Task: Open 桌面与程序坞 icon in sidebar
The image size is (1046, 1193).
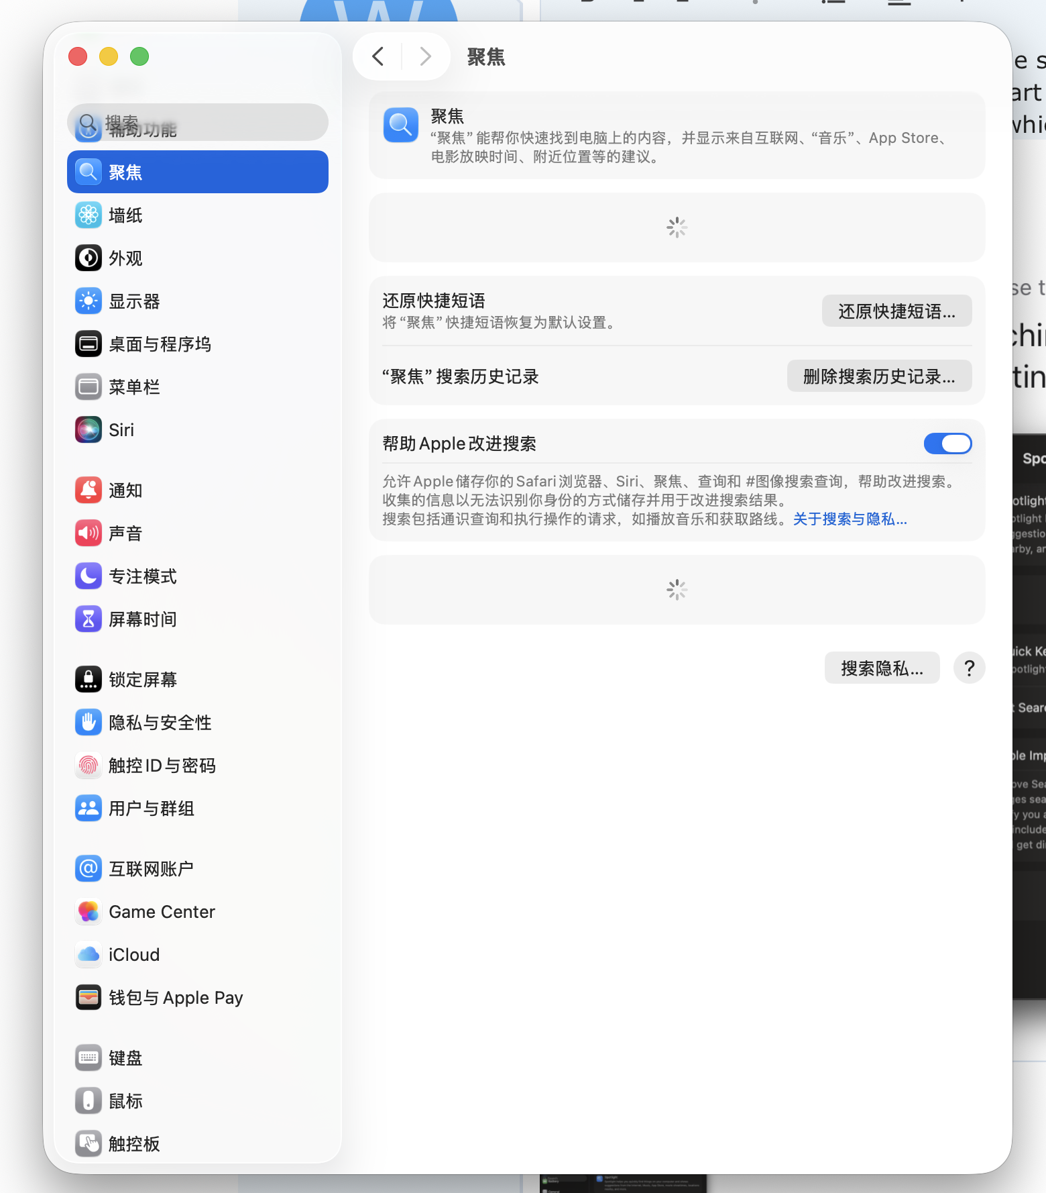Action: 89,344
